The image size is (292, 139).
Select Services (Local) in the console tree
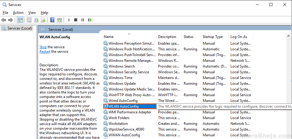17,28
